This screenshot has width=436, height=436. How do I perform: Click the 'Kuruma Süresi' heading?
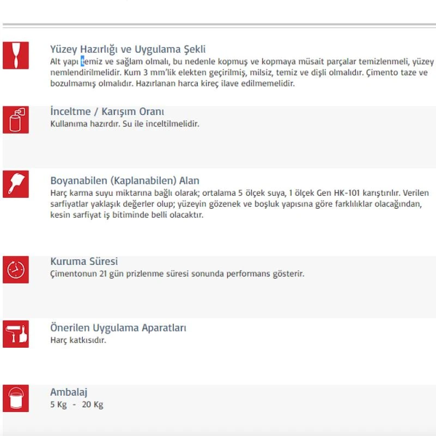coord(84,262)
